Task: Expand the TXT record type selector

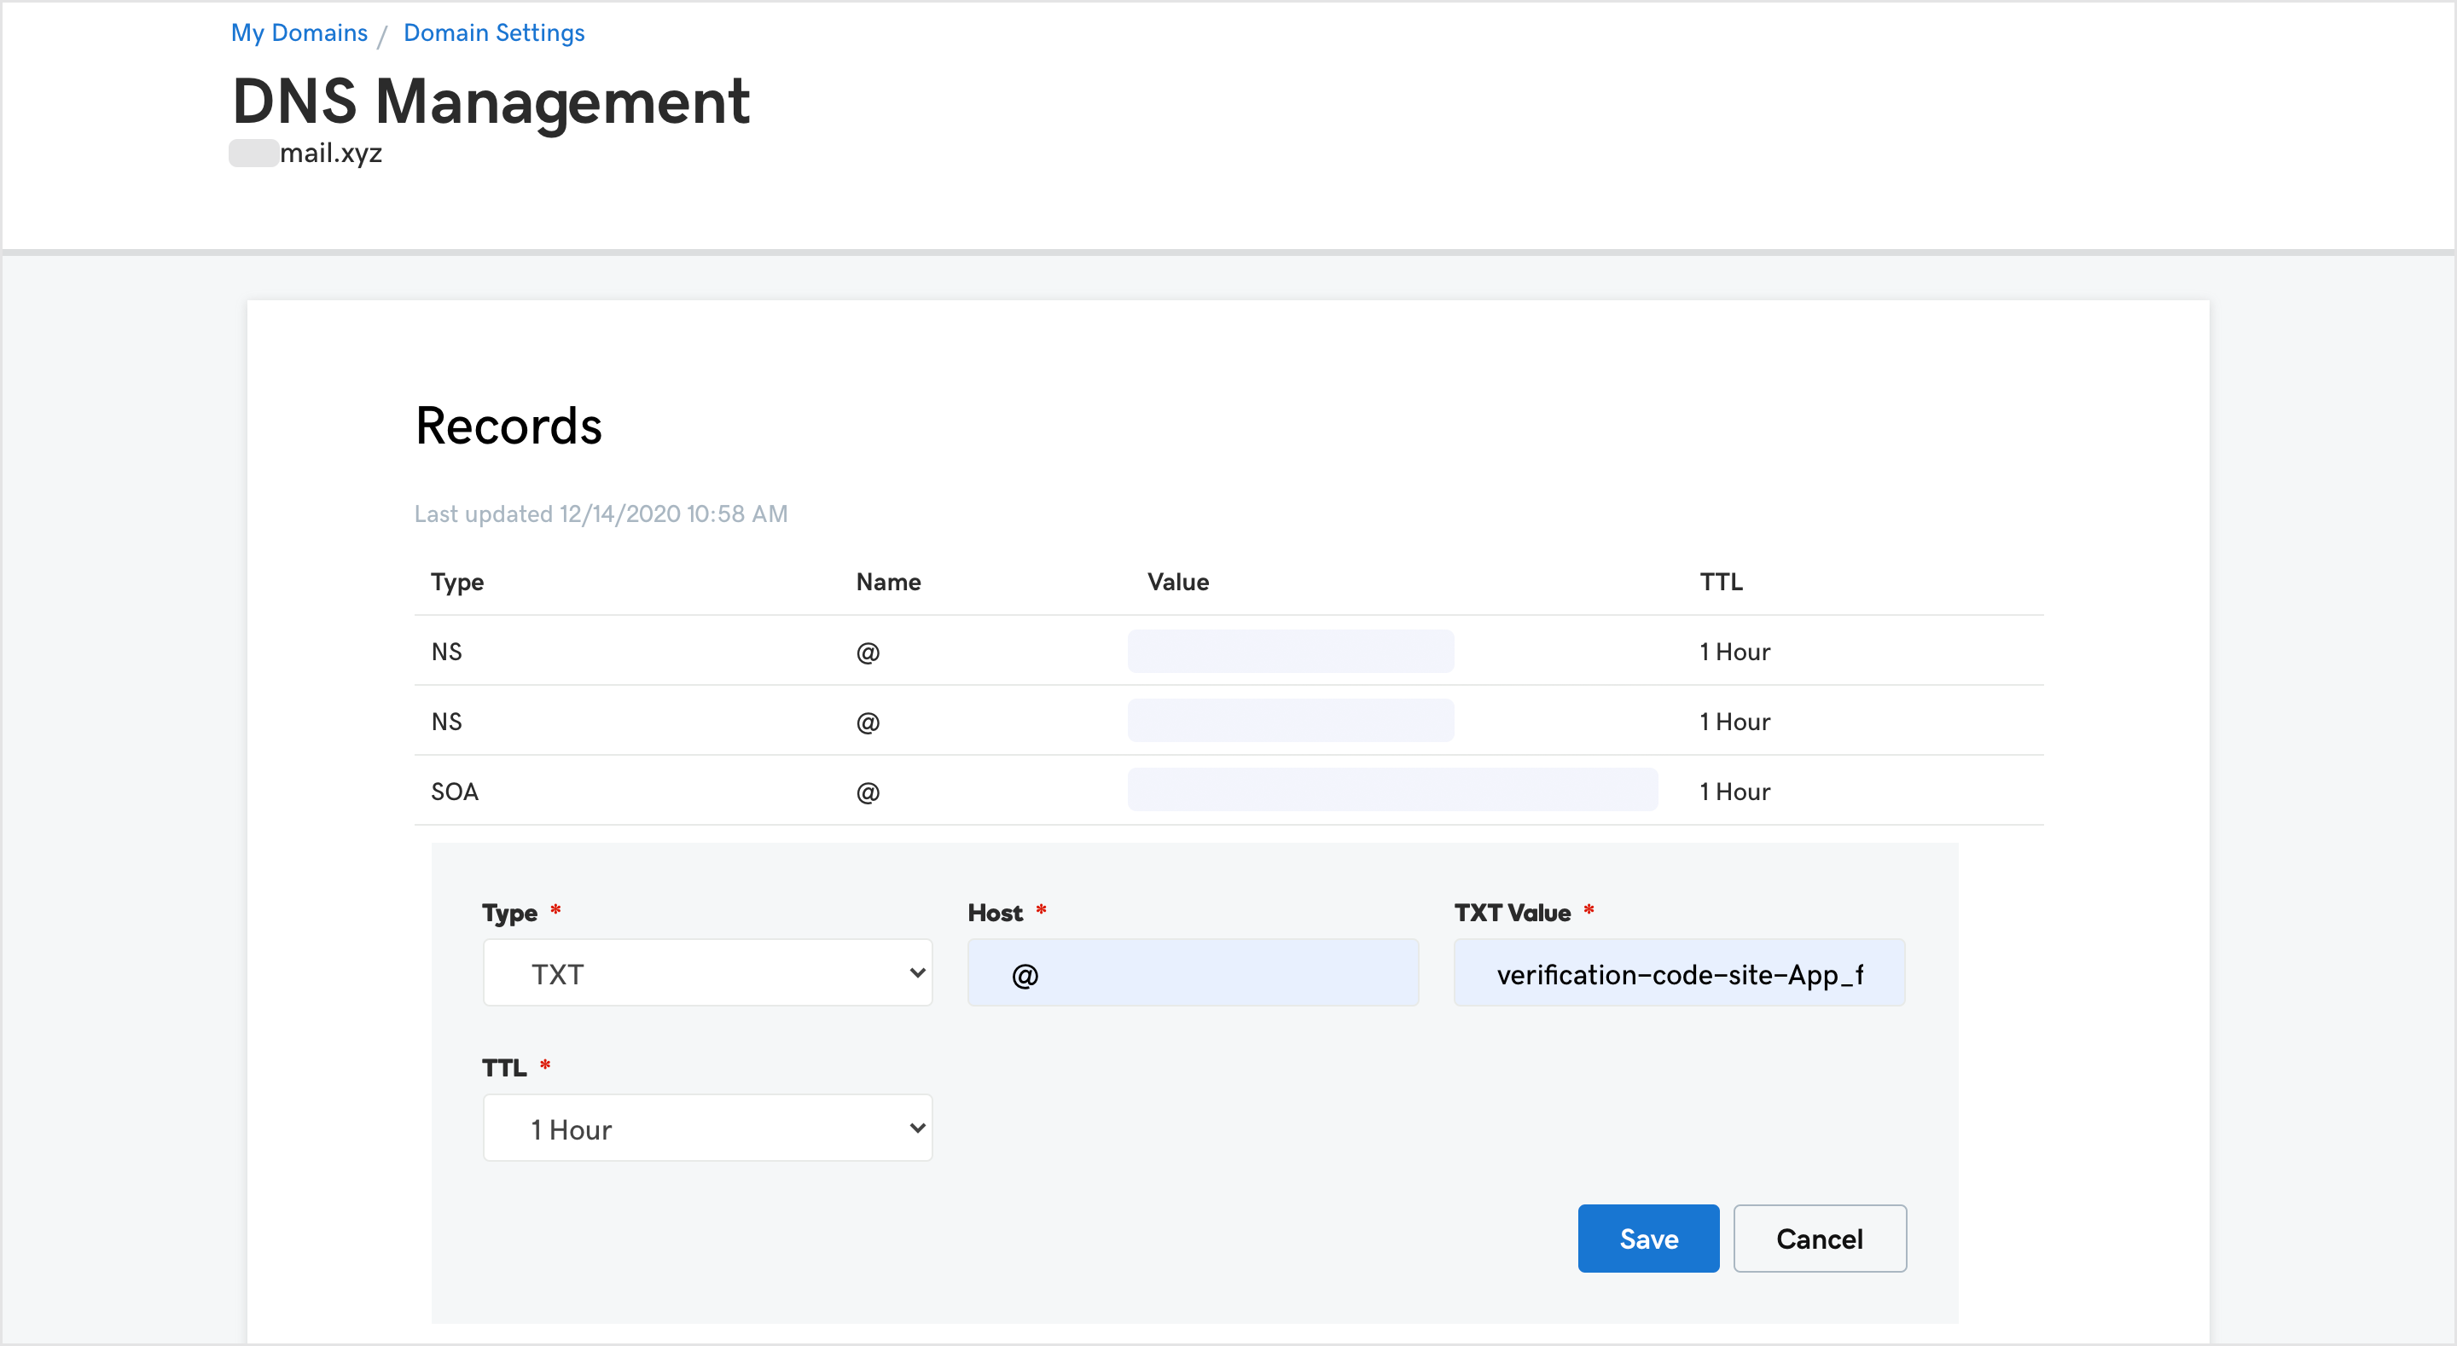Action: pyautogui.click(x=706, y=972)
